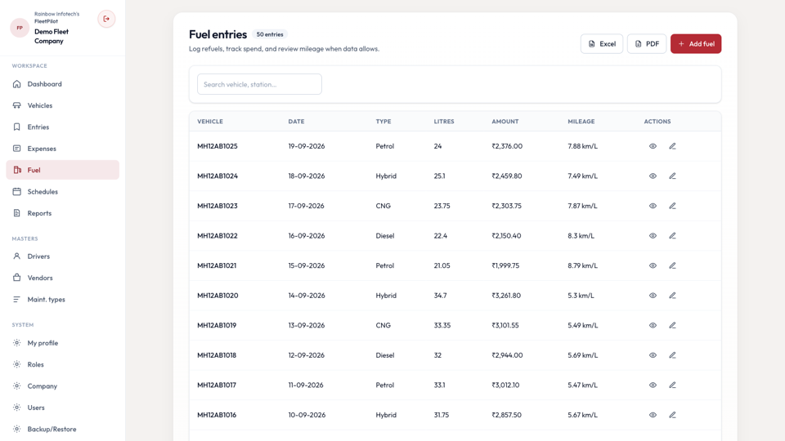View the fuel entry for MH12AB1021

pyautogui.click(x=653, y=265)
